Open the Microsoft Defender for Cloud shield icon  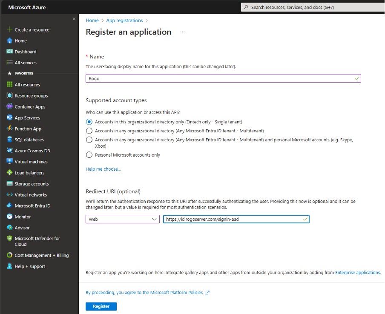click(9, 238)
